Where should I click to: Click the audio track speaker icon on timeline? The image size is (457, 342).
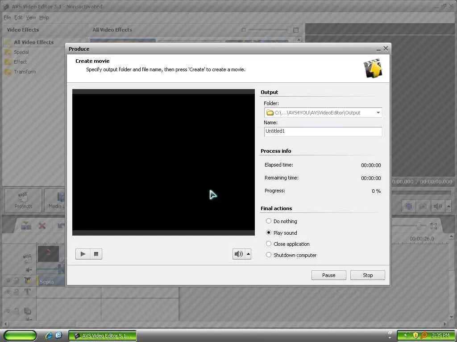[29, 269]
